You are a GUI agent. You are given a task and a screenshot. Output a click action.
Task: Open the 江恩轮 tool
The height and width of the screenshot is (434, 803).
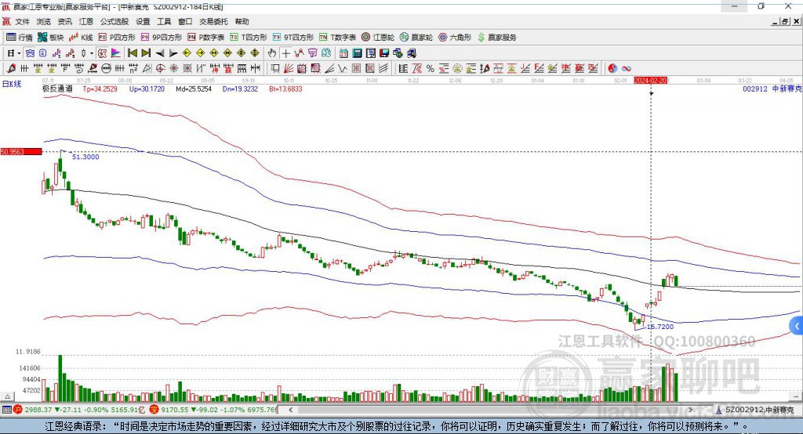pyautogui.click(x=378, y=38)
